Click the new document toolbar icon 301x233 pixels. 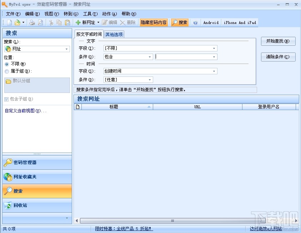tap(9, 23)
